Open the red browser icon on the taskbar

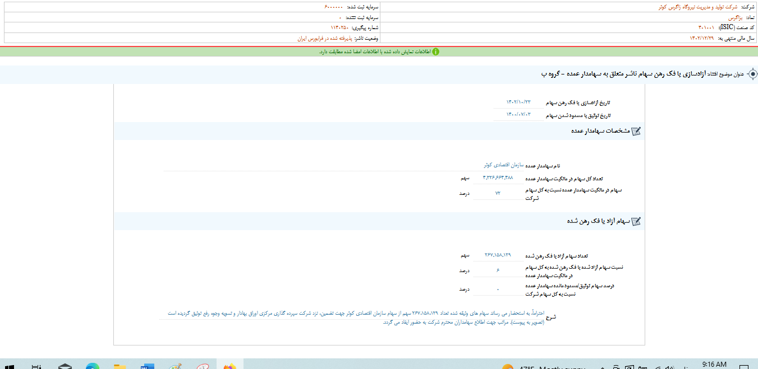(203, 365)
